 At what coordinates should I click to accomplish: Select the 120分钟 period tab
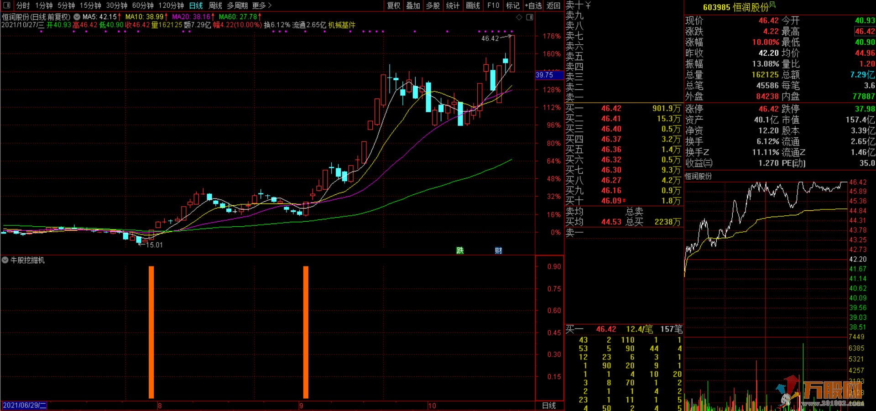tap(171, 5)
